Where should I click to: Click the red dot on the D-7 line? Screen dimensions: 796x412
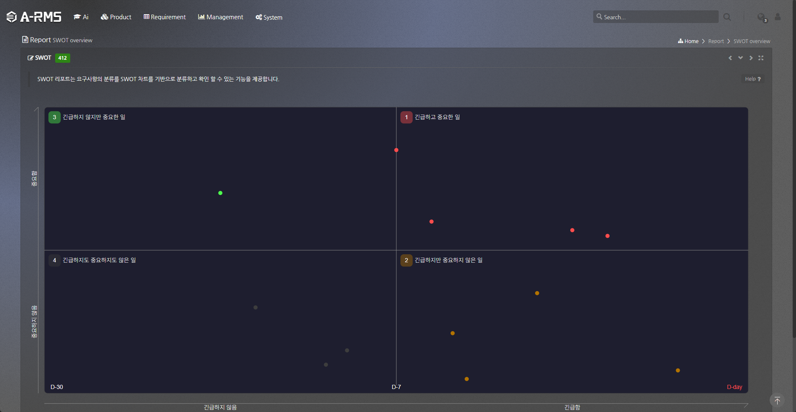(396, 150)
